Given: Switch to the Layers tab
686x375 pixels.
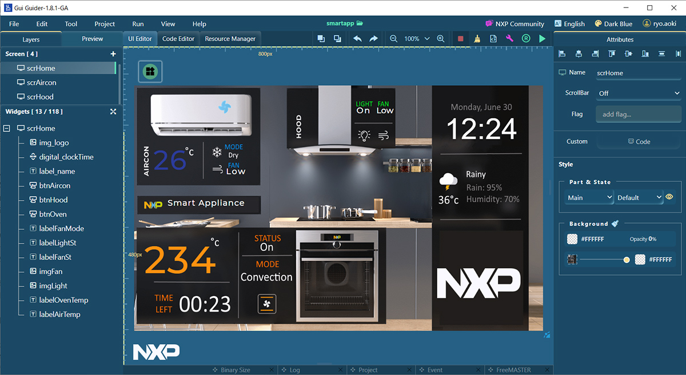Looking at the screenshot, I should tap(31, 39).
